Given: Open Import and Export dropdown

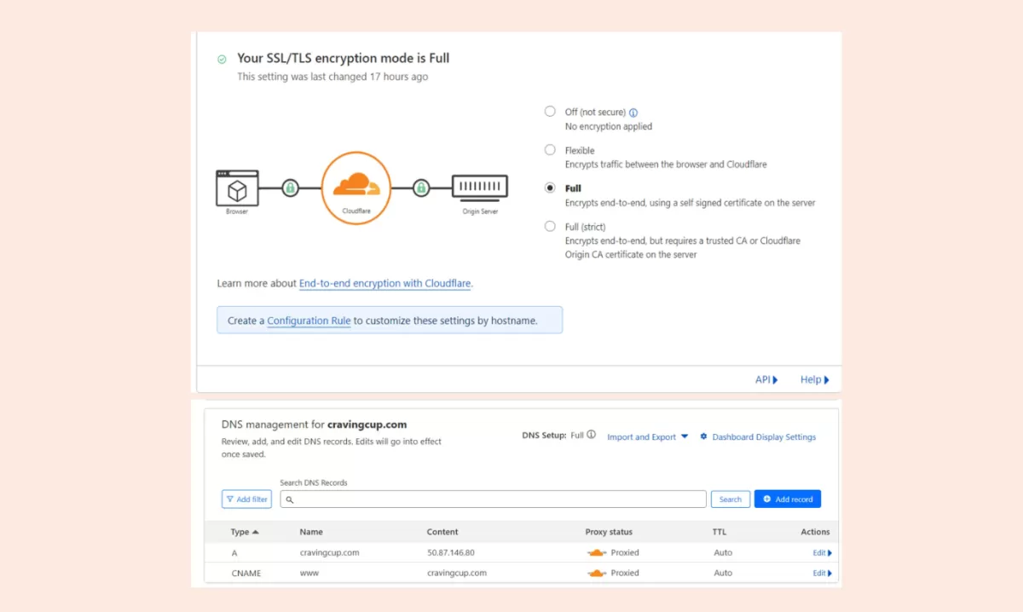Looking at the screenshot, I should [648, 437].
